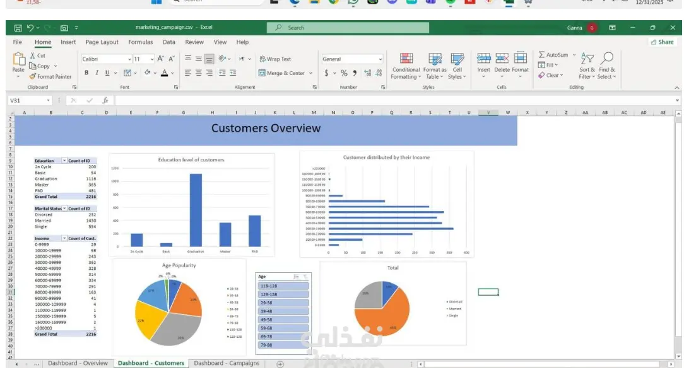
Task: Increase indent icon
Action: click(233, 72)
